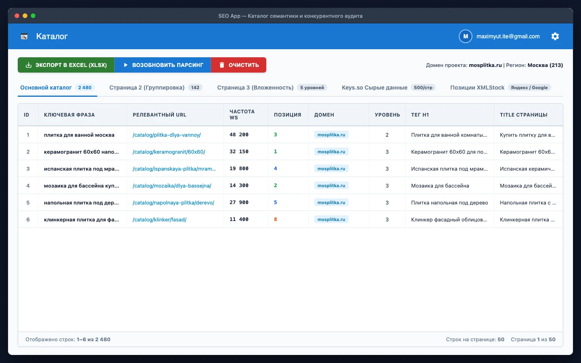This screenshot has height=363, width=581.
Task: Click the trash icon on the clear button
Action: coord(222,65)
